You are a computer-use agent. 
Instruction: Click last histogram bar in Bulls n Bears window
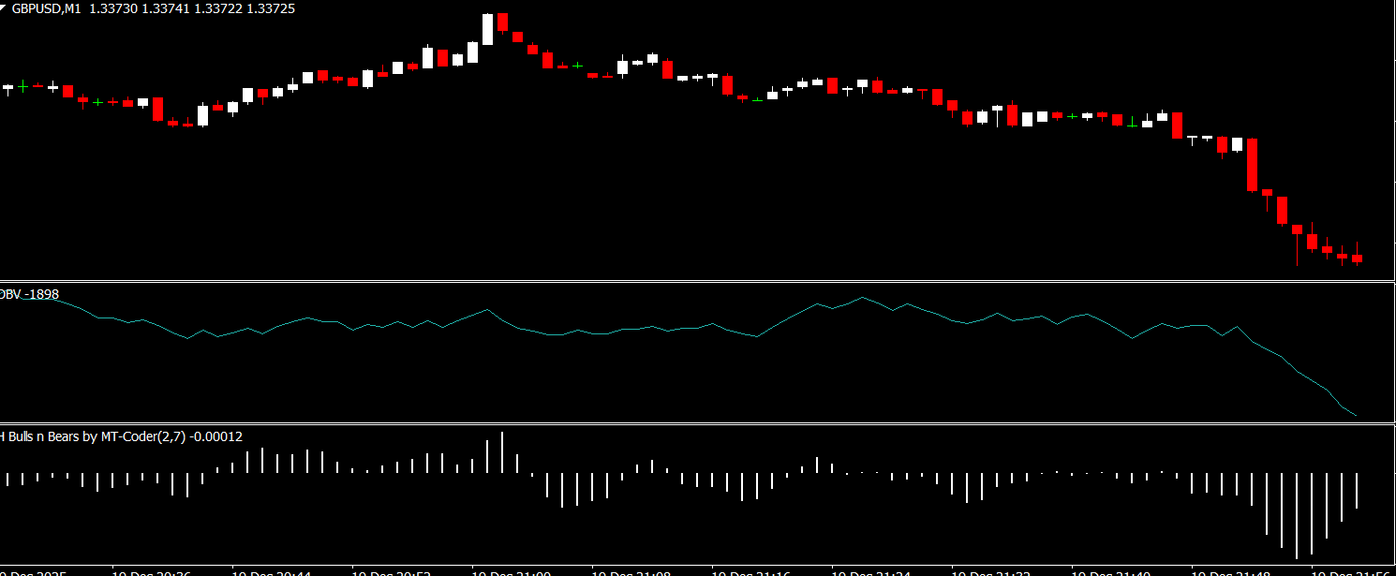[1357, 491]
